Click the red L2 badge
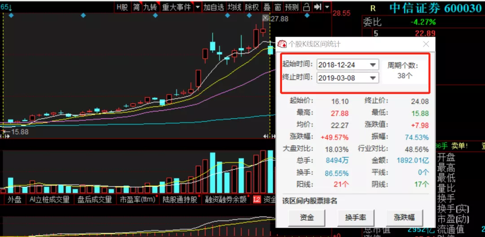Image resolution: width=485 pixels, height=237 pixels. click(256, 200)
